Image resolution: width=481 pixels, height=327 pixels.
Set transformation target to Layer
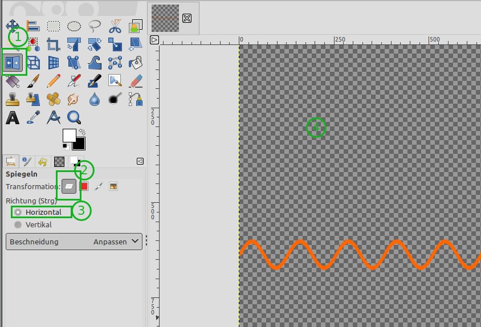click(69, 186)
